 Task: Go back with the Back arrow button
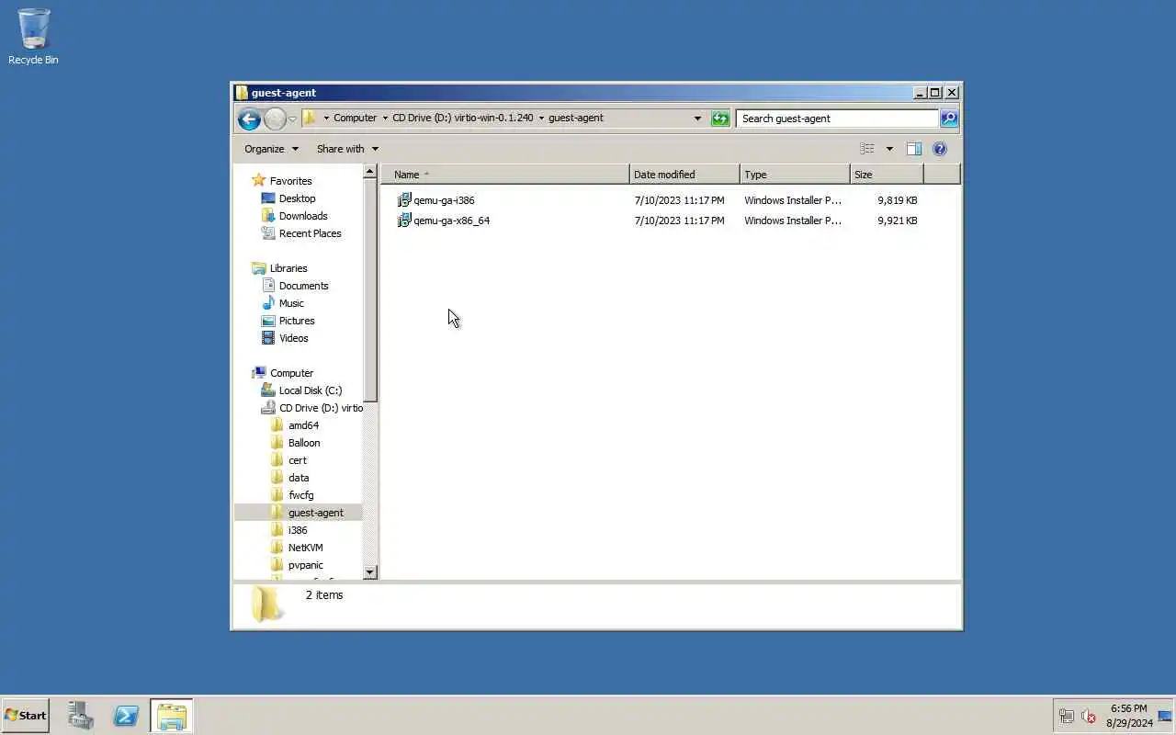pyautogui.click(x=249, y=119)
